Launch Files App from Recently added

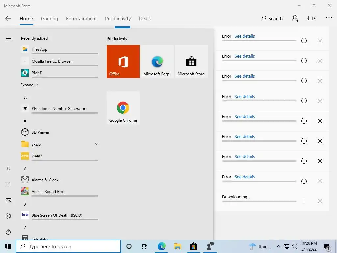60,50
